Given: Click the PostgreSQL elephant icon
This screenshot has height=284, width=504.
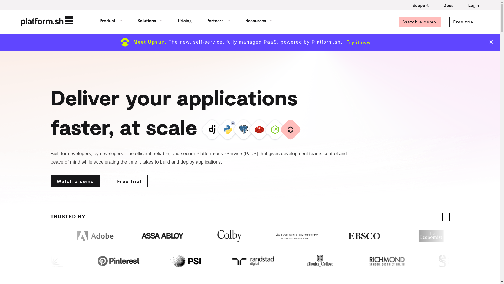Looking at the screenshot, I should (244, 130).
